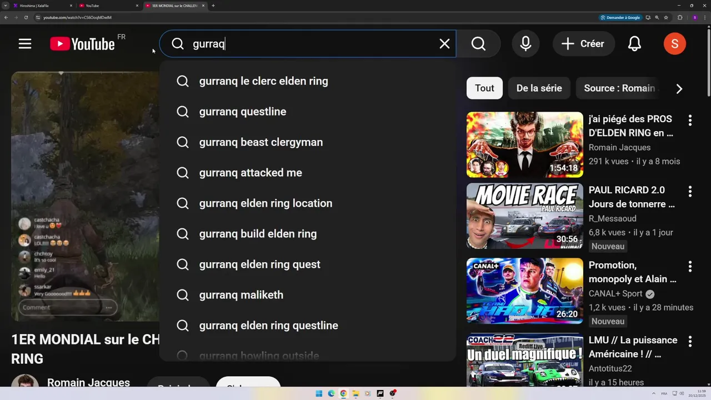Choose the suggestion "gurranq build elden ring"
The image size is (711, 400).
(x=308, y=234)
